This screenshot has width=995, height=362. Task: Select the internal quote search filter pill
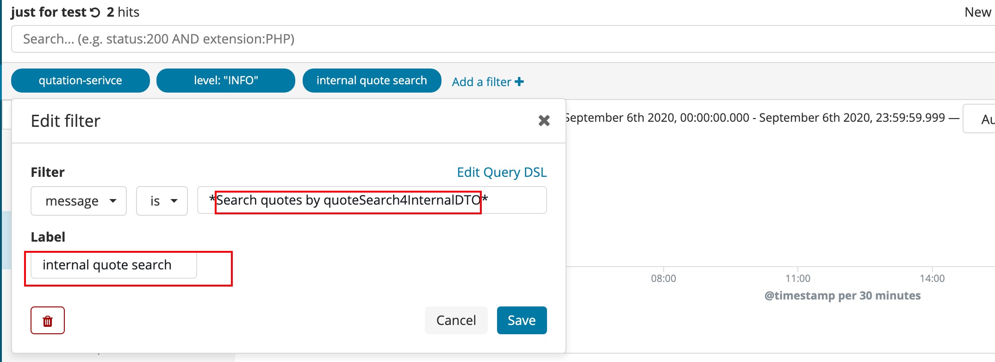tap(372, 81)
